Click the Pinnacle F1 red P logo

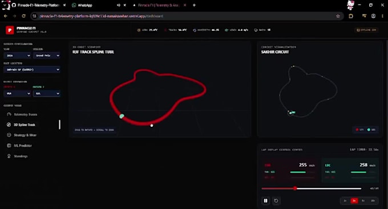[x=10, y=30]
